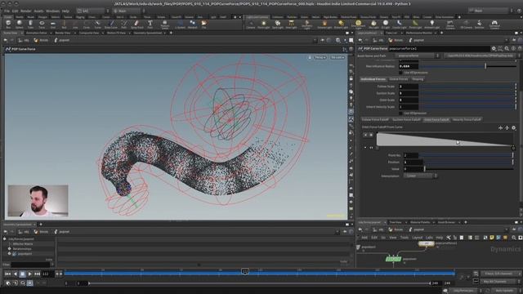Open parameter pane gear menu
The height and width of the screenshot is (294, 523).
pos(494,49)
